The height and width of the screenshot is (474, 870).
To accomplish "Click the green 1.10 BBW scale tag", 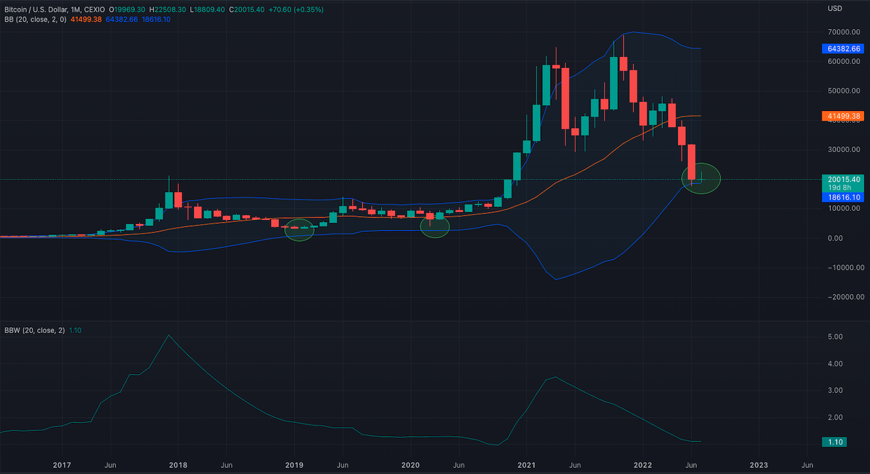I will coord(835,442).
